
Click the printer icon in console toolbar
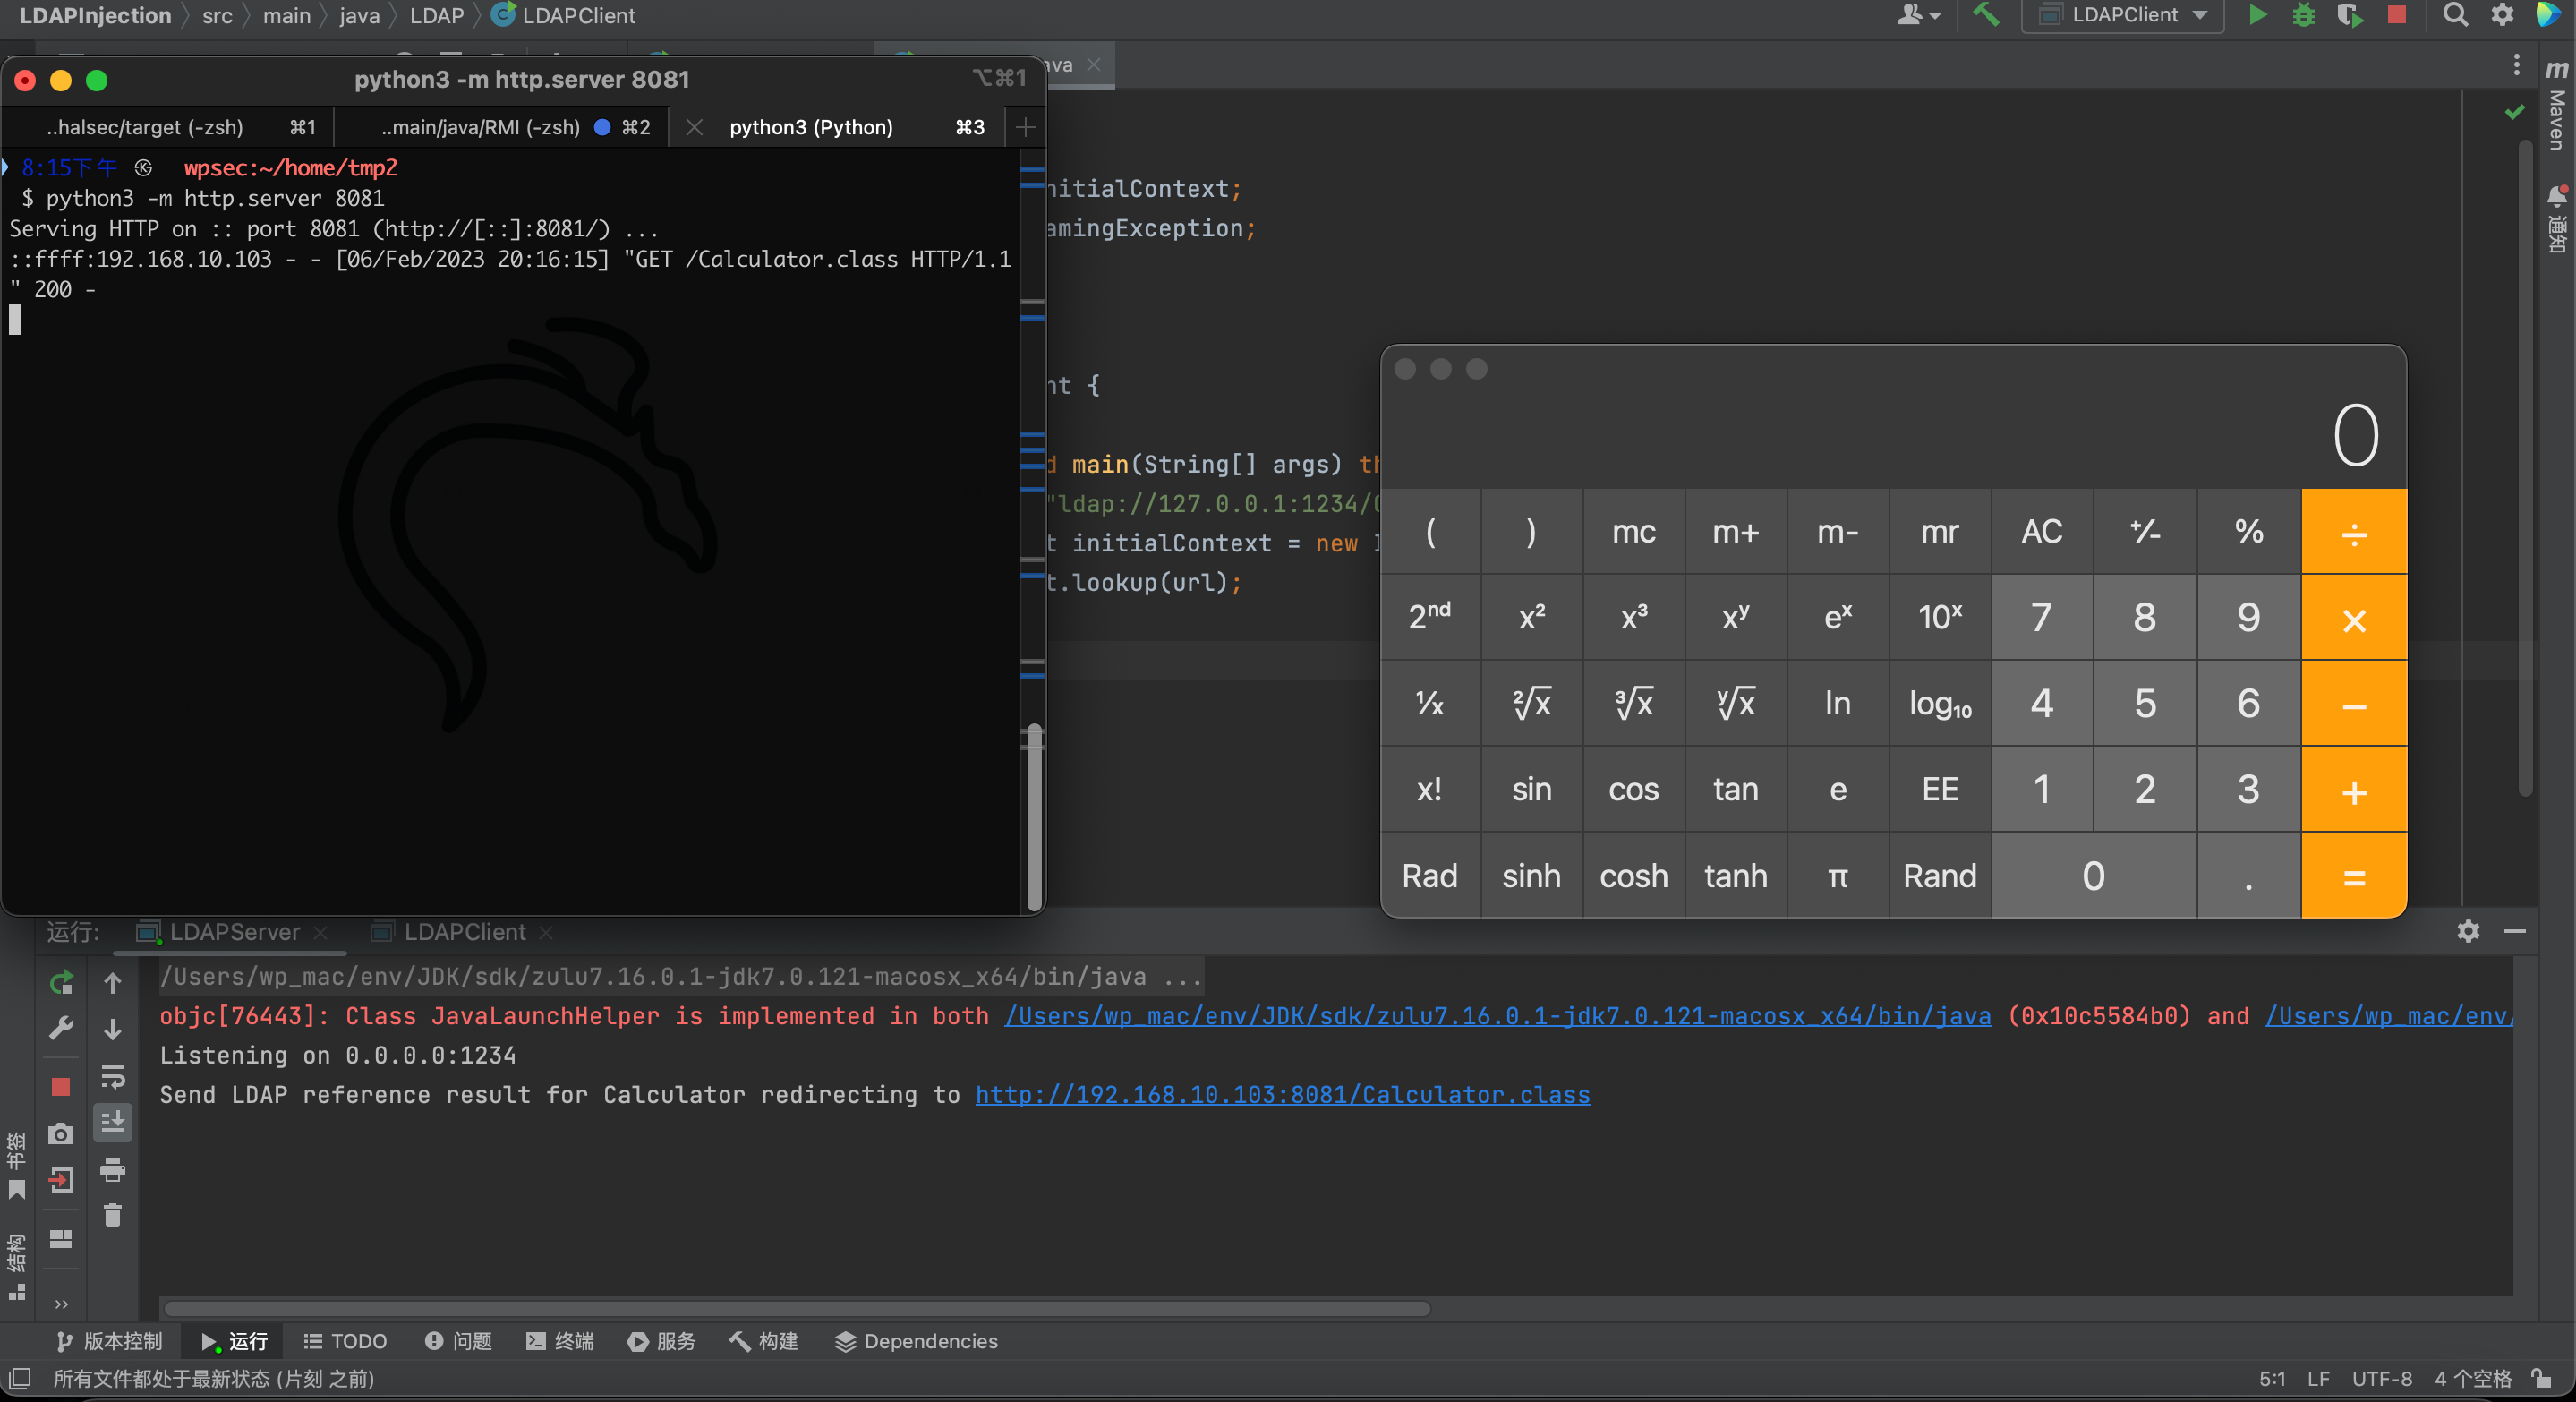(112, 1169)
